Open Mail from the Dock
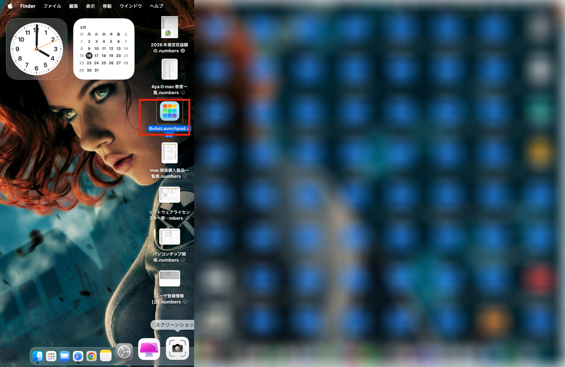The image size is (565, 367). click(x=65, y=356)
